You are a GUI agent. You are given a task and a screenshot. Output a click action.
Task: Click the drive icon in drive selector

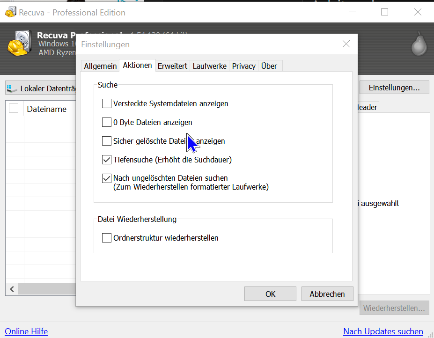[x=12, y=88]
